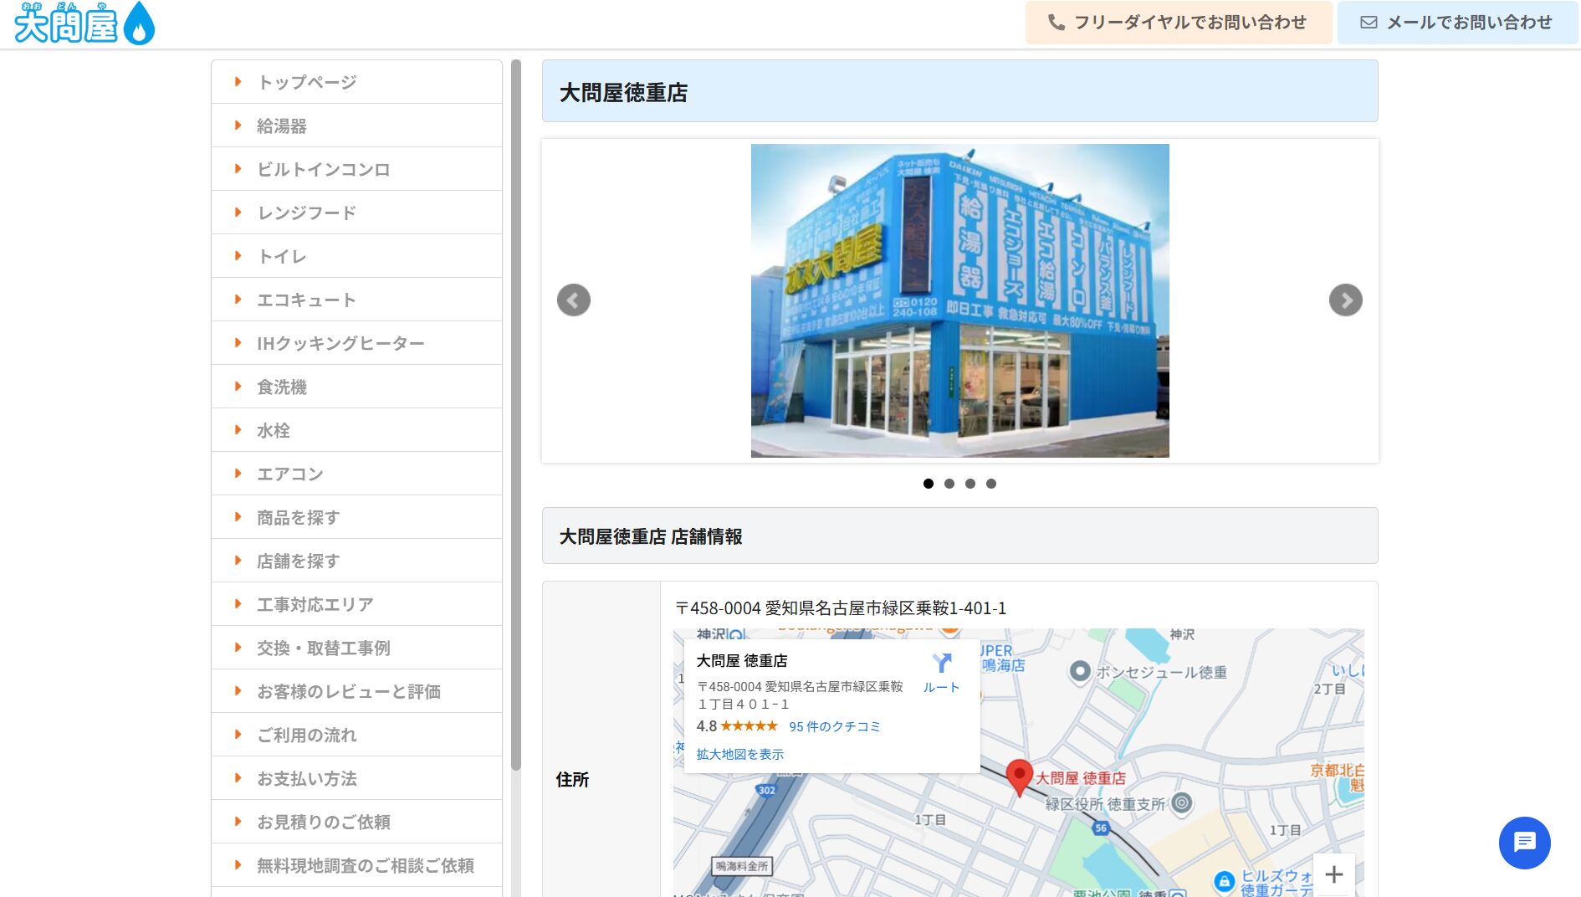Open 工事対応エリア page
This screenshot has height=897, width=1581.
click(x=357, y=604)
